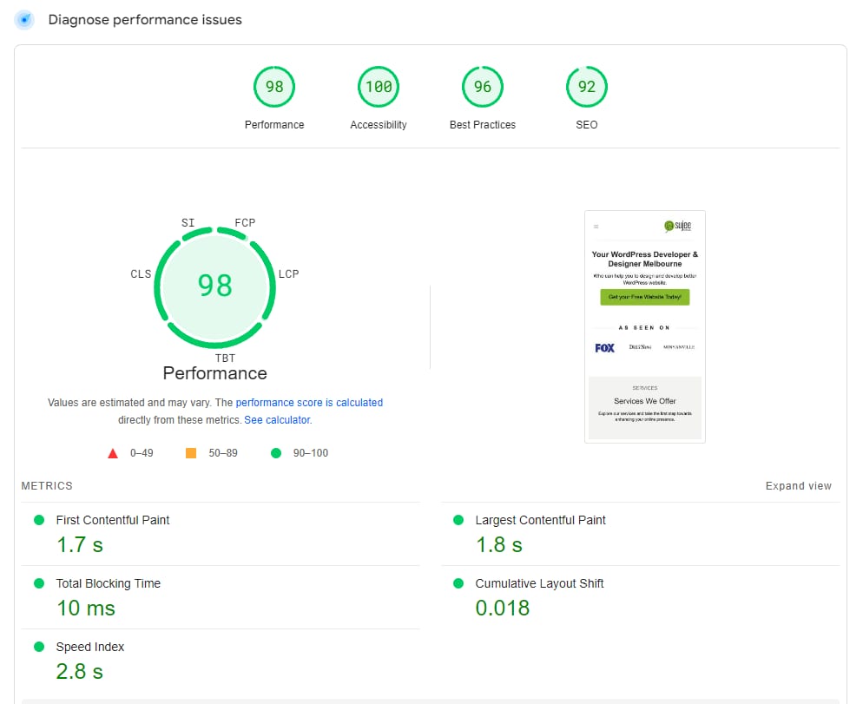Click the Accessibility label under the gauge
The height and width of the screenshot is (704, 863).
pyautogui.click(x=379, y=124)
